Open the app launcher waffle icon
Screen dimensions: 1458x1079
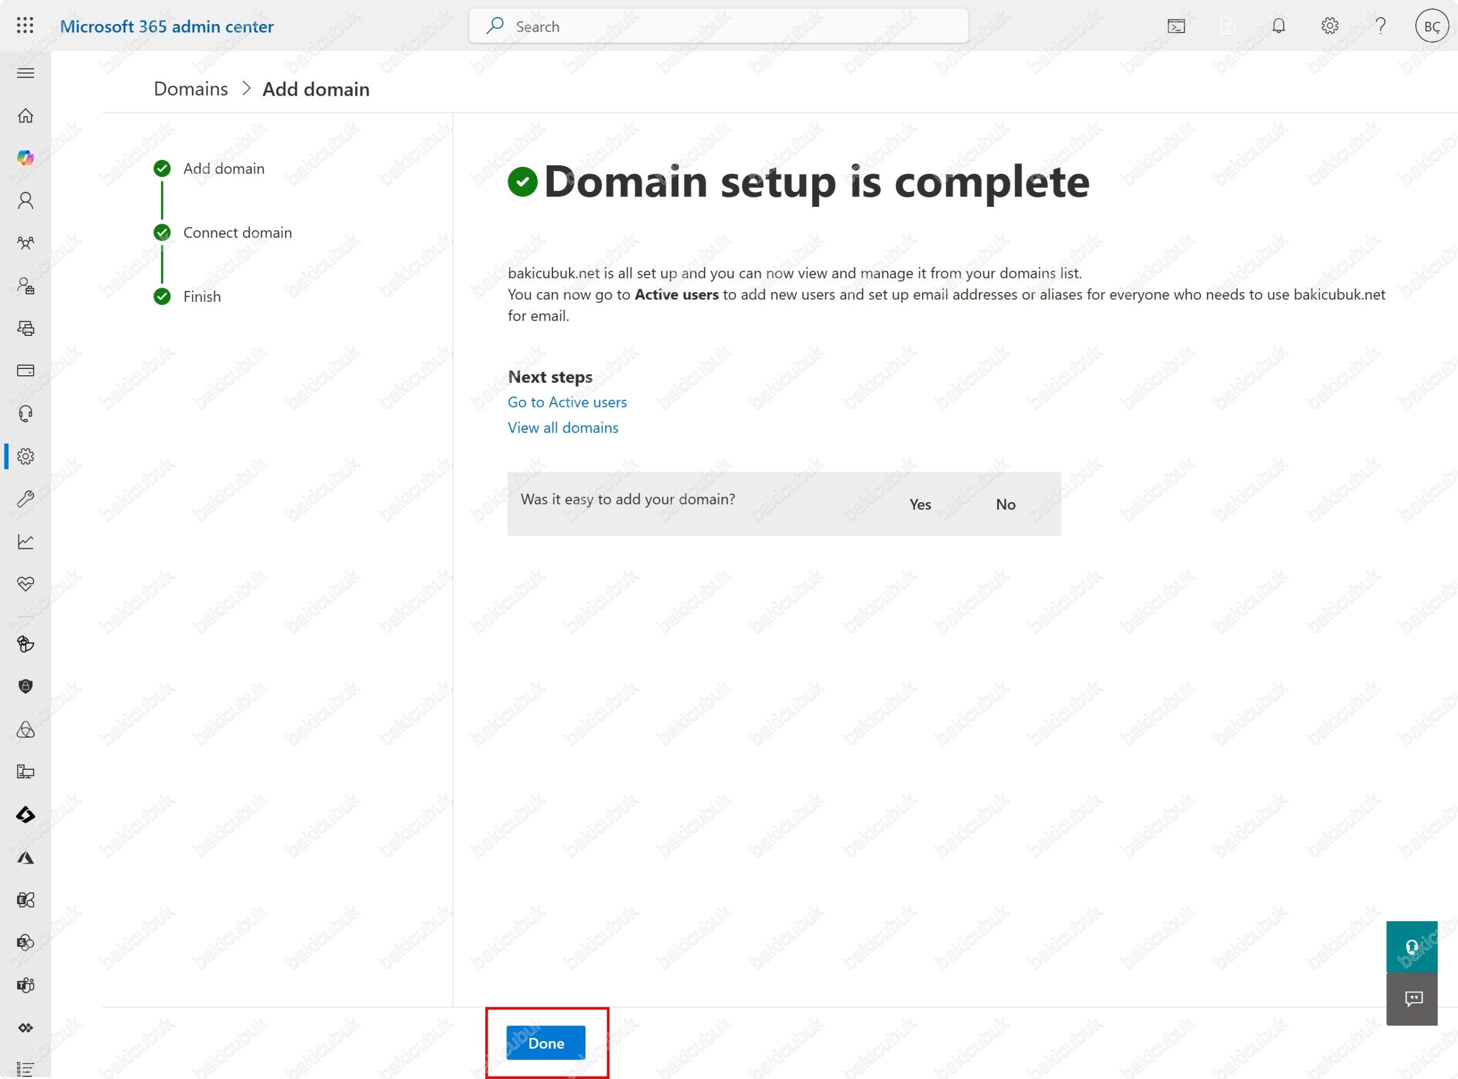(25, 26)
